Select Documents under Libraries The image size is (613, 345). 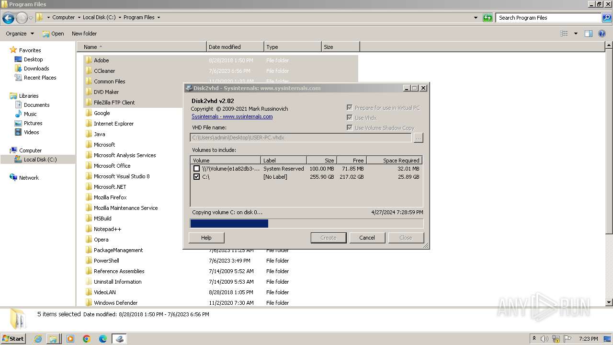[36, 105]
